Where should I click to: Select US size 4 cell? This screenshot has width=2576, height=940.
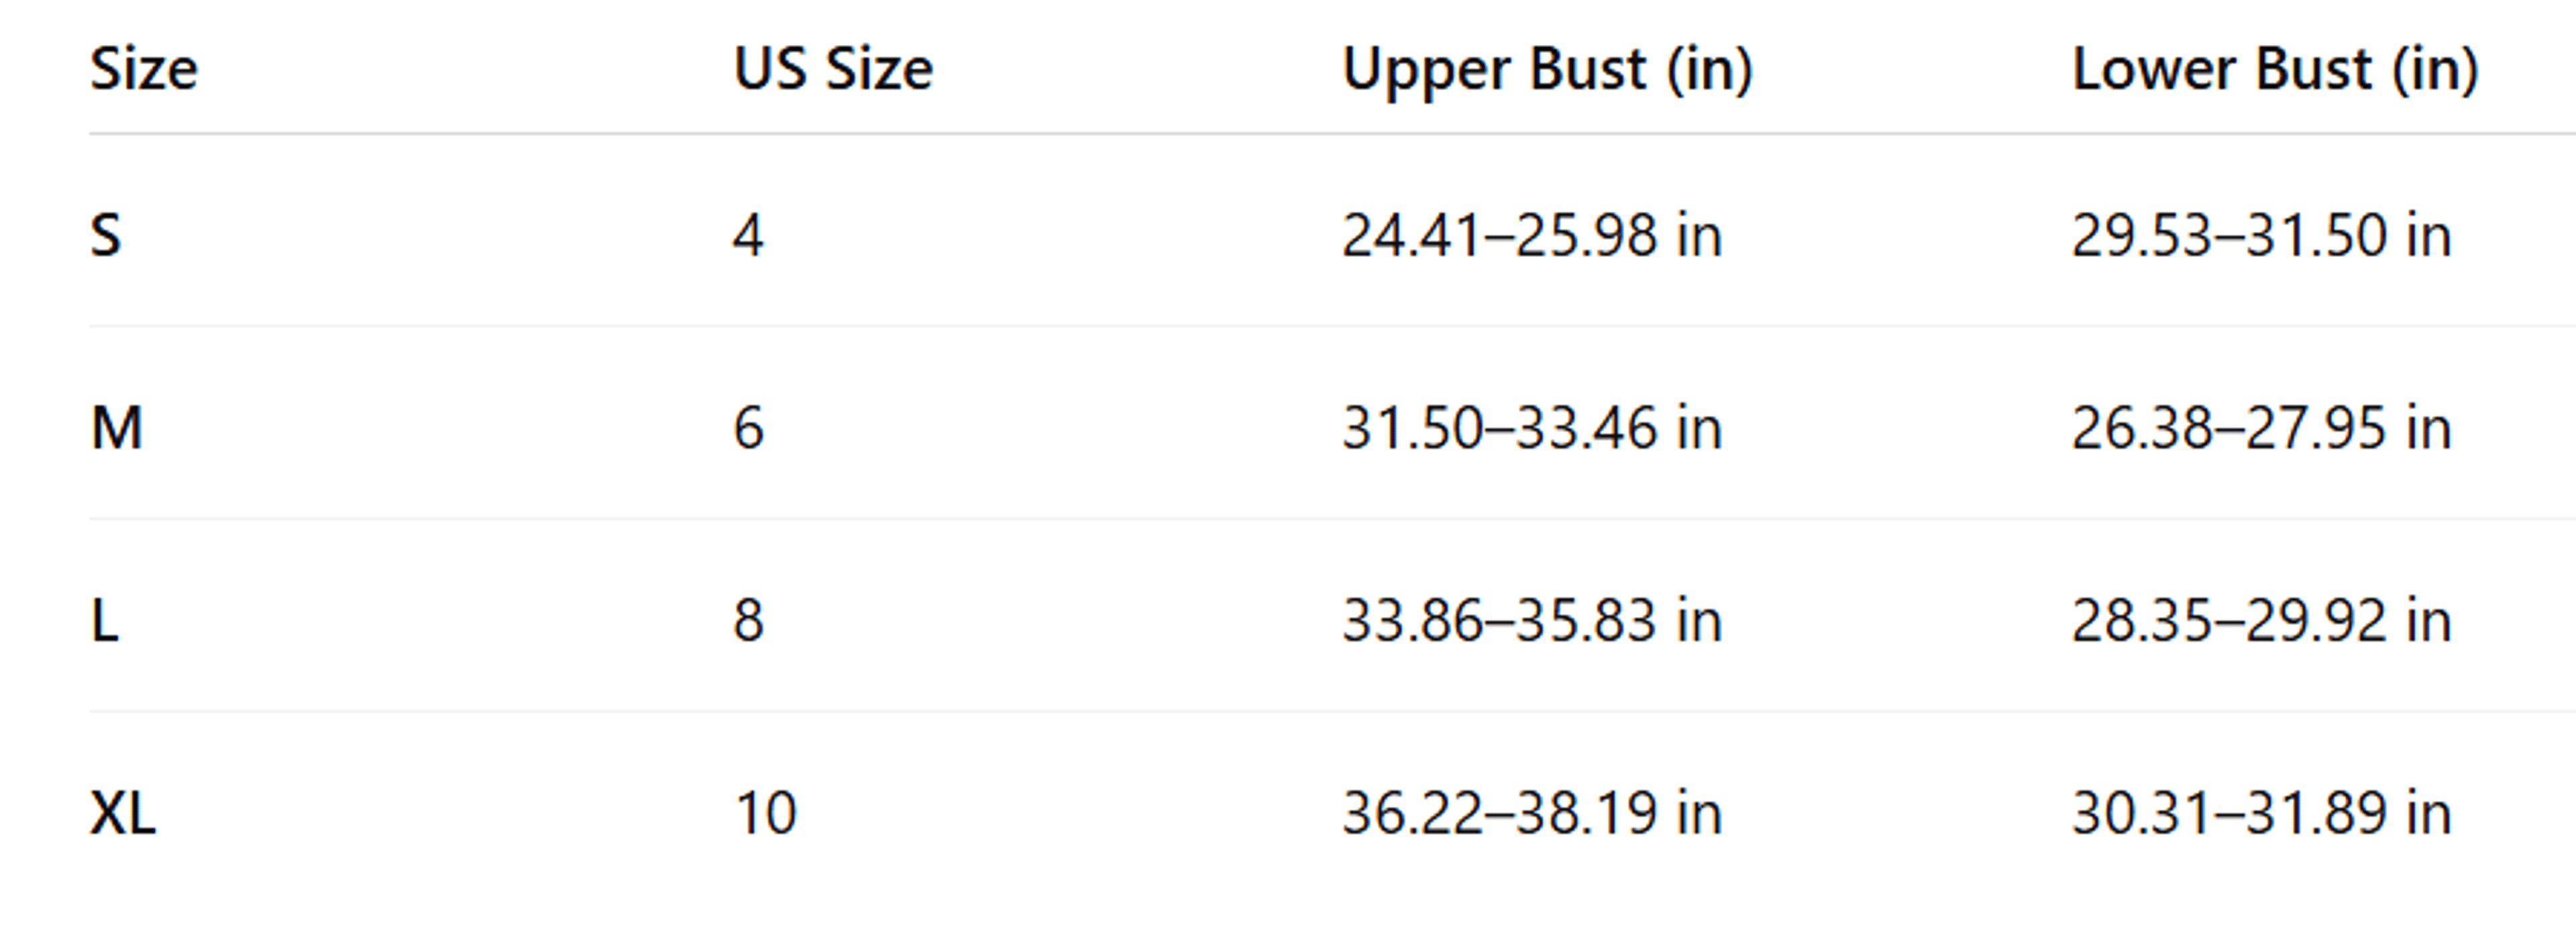[x=748, y=236]
